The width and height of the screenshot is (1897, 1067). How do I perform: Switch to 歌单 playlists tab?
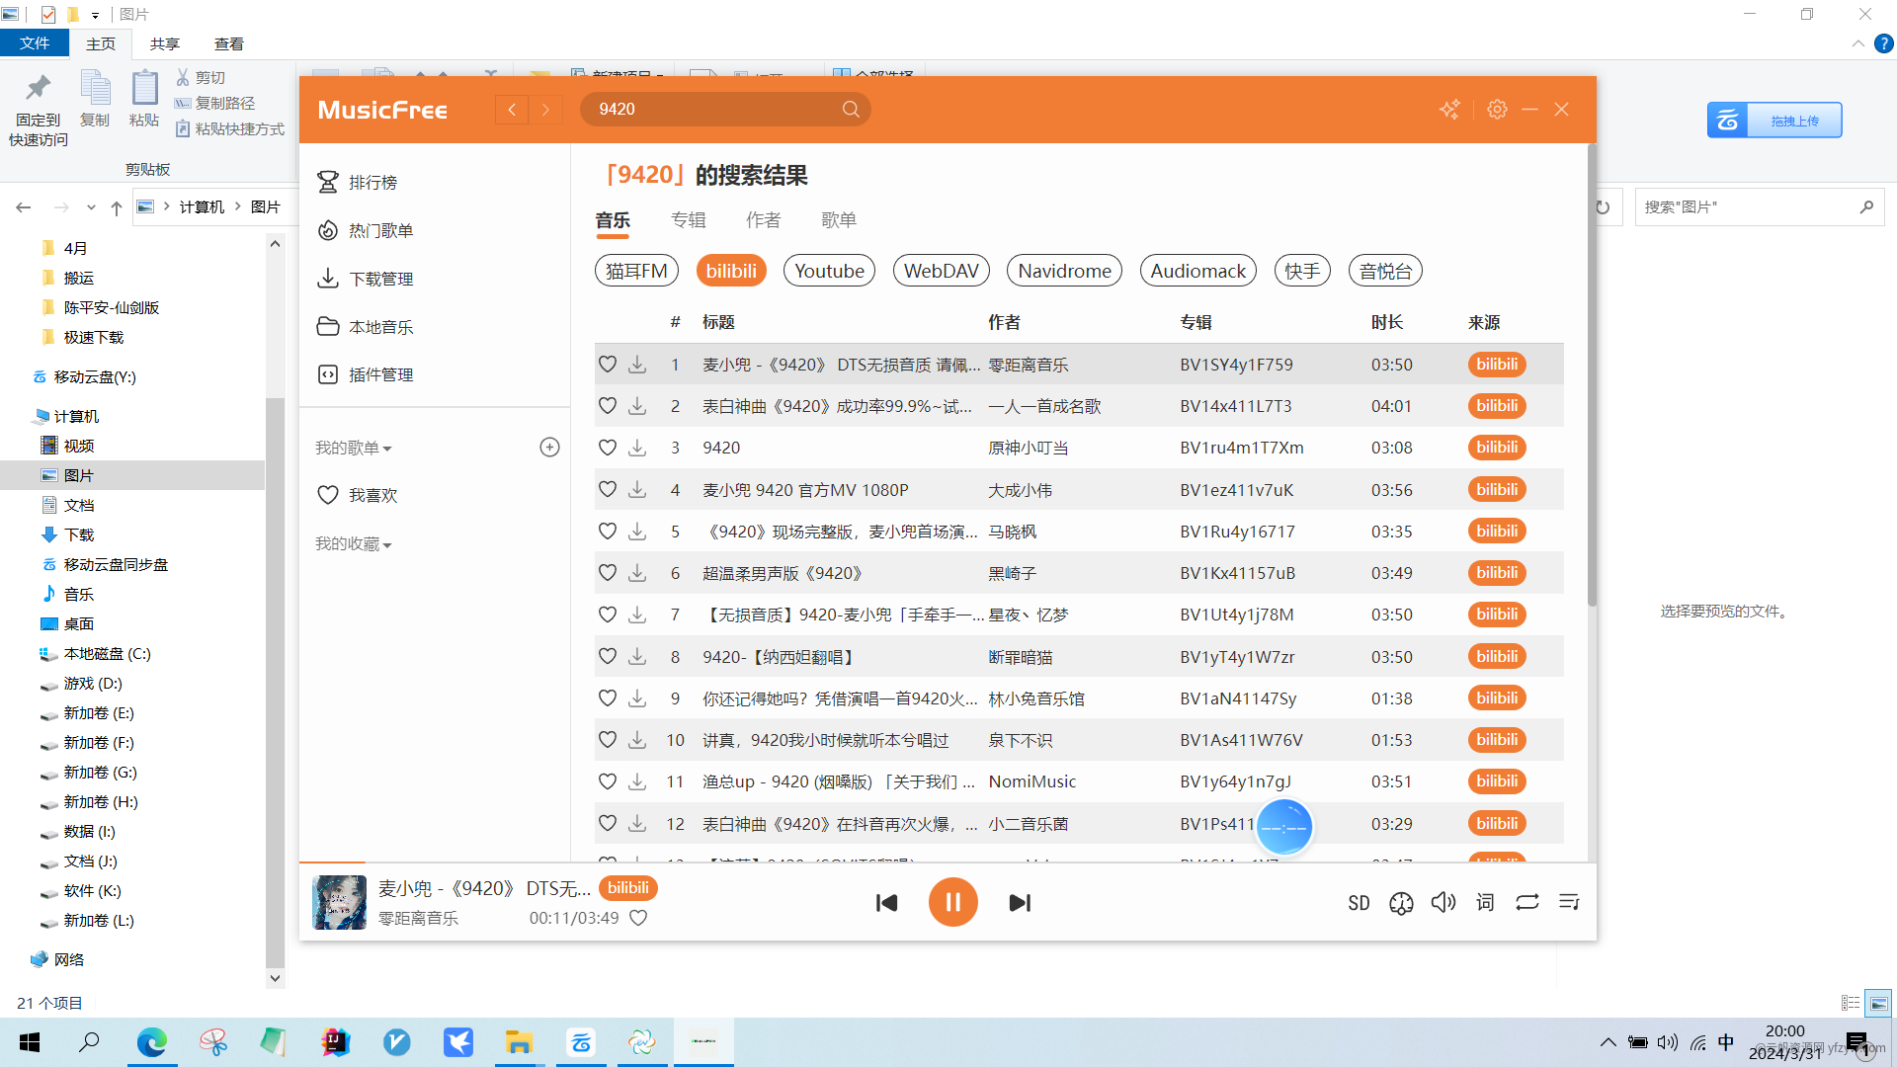click(839, 220)
